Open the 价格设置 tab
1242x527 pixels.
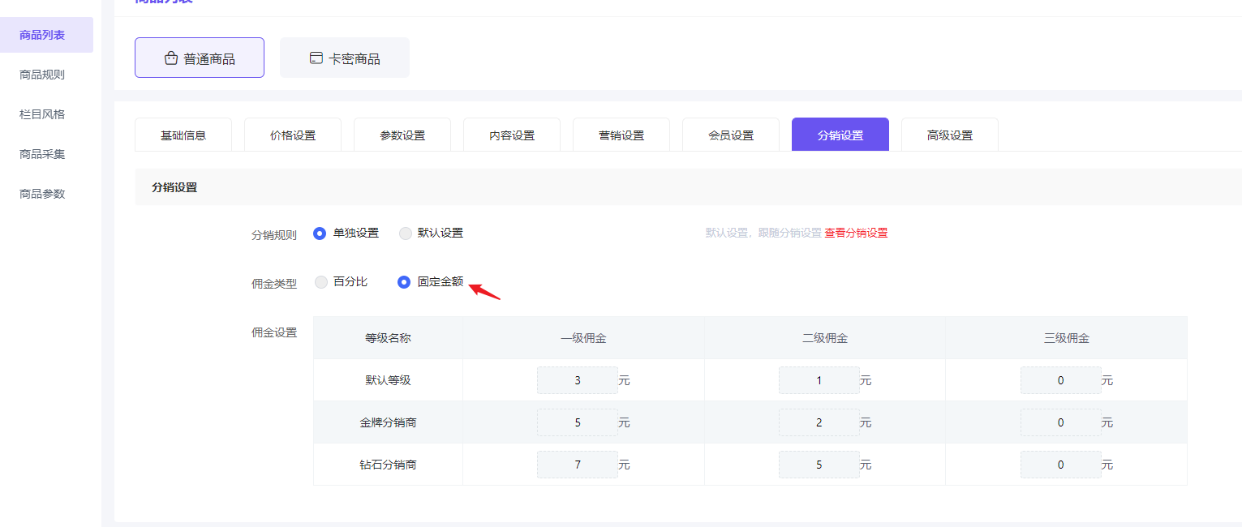(x=293, y=135)
